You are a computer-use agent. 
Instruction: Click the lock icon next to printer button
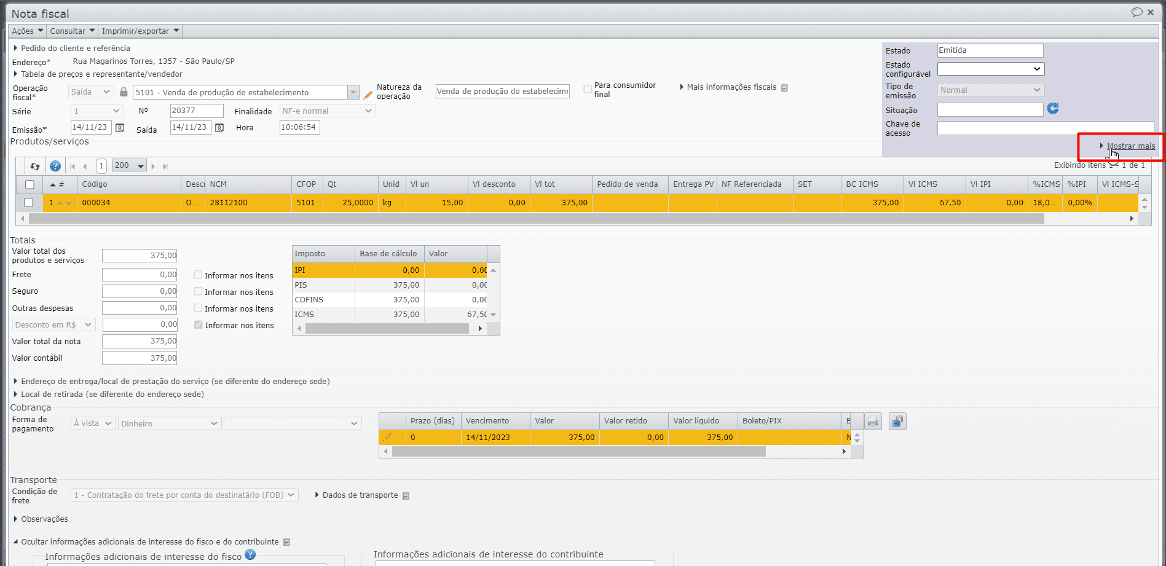pyautogui.click(x=897, y=422)
